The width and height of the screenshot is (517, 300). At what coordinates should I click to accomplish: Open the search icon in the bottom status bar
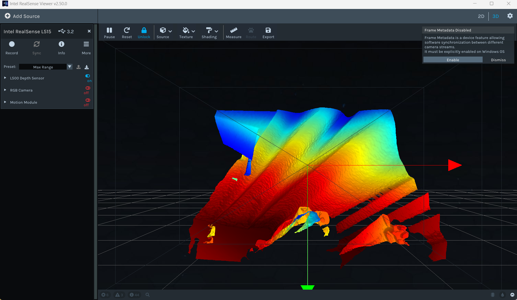pos(148,295)
